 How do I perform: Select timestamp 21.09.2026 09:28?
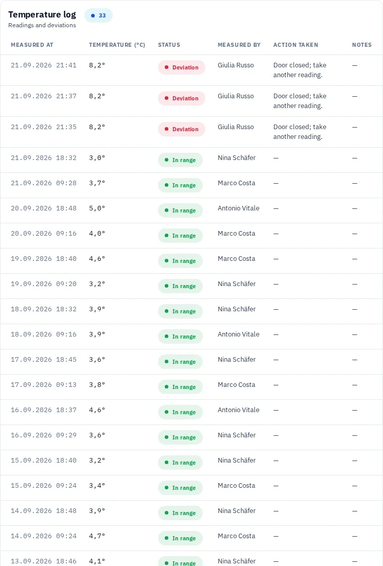point(44,183)
